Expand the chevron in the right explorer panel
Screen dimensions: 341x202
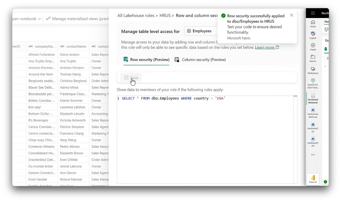point(325,66)
